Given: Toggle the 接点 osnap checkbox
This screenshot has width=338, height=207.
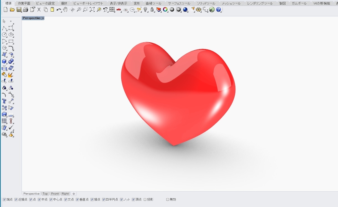Looking at the screenshot, I should click(x=92, y=200).
